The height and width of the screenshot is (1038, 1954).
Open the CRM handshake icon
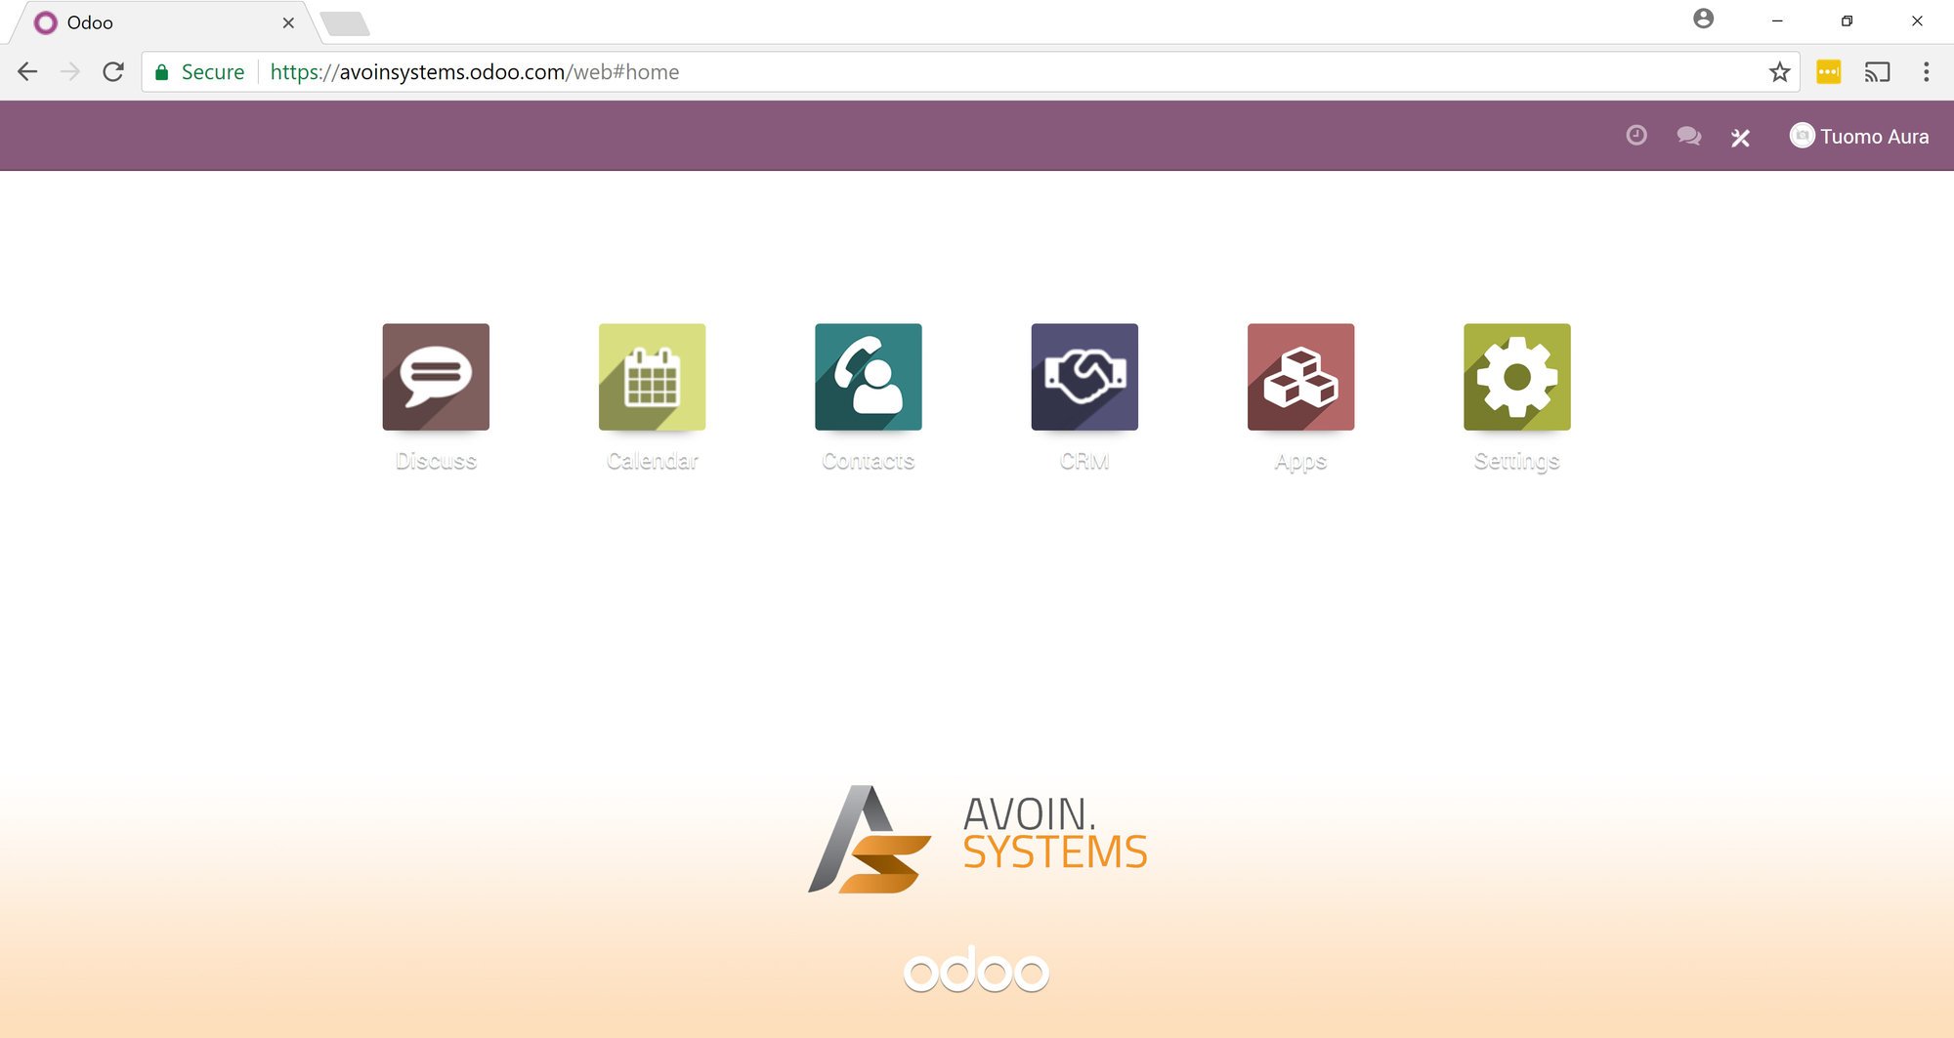1084,377
